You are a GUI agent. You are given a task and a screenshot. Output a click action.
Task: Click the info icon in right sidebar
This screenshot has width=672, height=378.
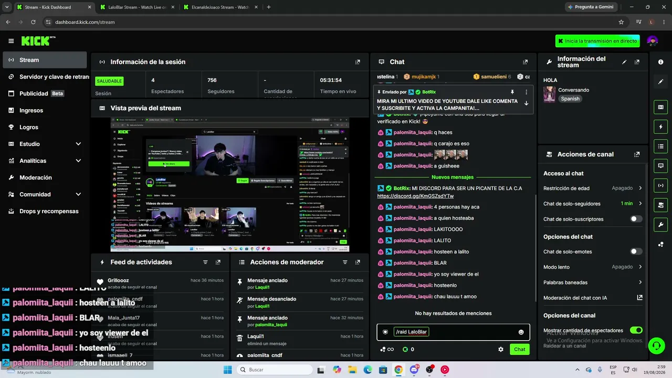[660, 62]
